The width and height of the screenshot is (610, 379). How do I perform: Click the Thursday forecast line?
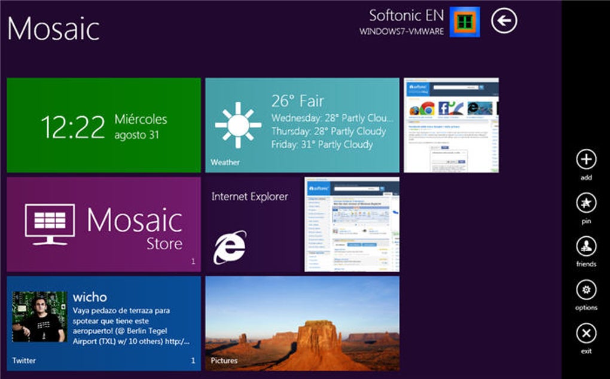pos(329,132)
